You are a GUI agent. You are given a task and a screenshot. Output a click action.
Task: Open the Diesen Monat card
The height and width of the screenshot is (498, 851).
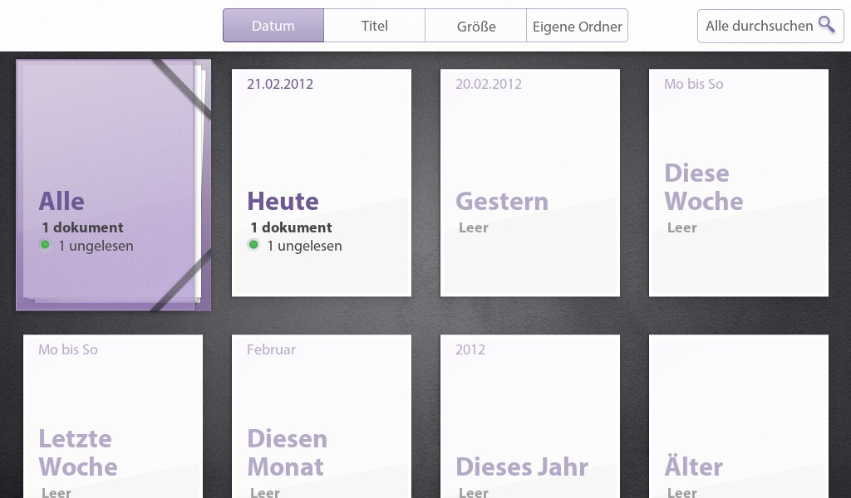(x=322, y=416)
